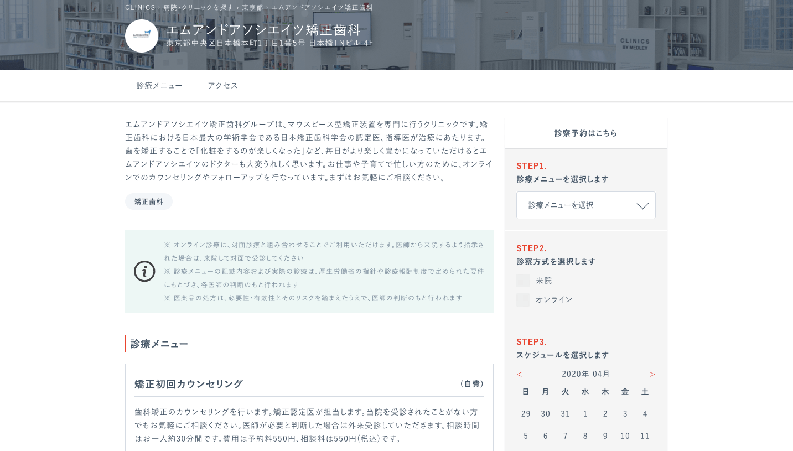Click the clinic logo avatar

[x=142, y=36]
